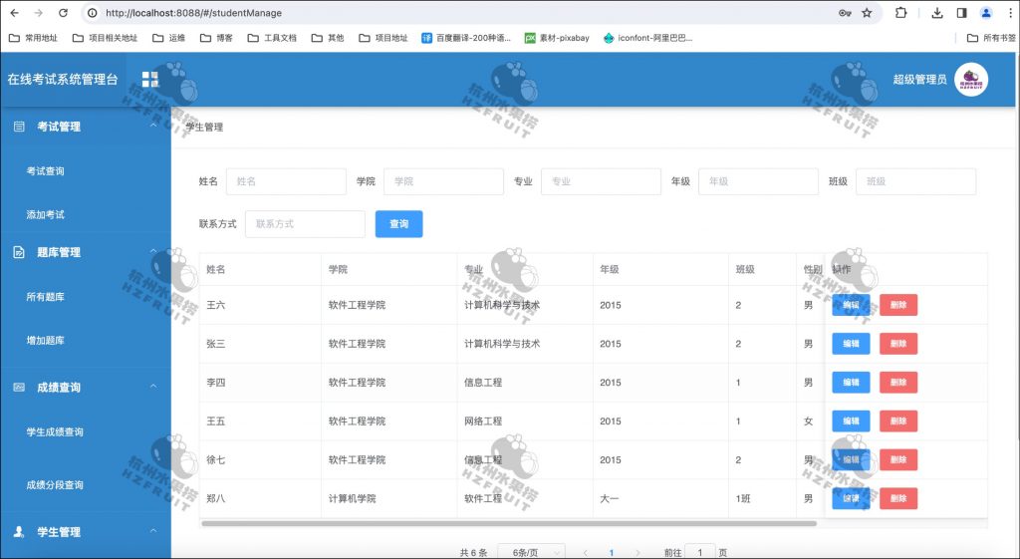This screenshot has width=1020, height=559.
Task: Focus the 班级 search field
Action: [916, 181]
